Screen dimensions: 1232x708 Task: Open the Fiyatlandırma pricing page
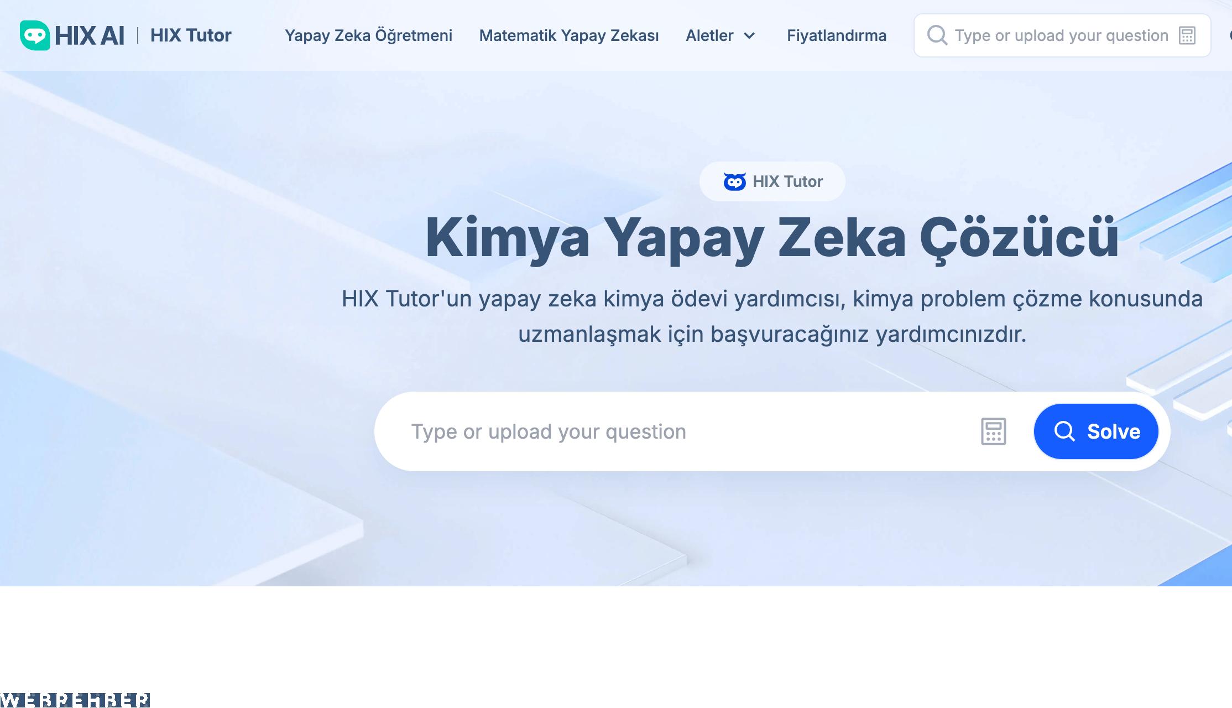[x=837, y=35]
